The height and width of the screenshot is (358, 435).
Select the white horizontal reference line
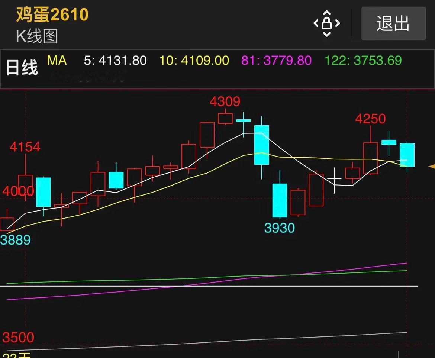coord(209,286)
